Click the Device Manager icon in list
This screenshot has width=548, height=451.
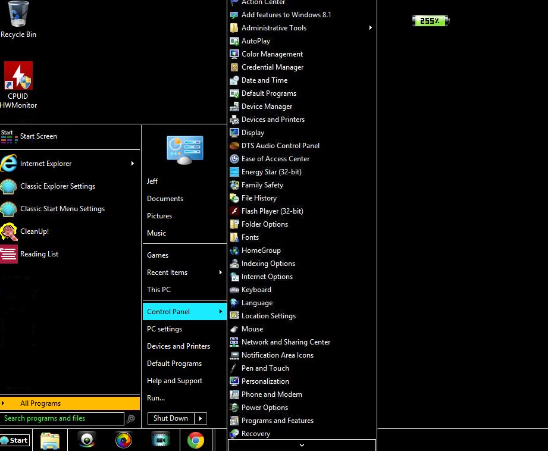pos(234,107)
